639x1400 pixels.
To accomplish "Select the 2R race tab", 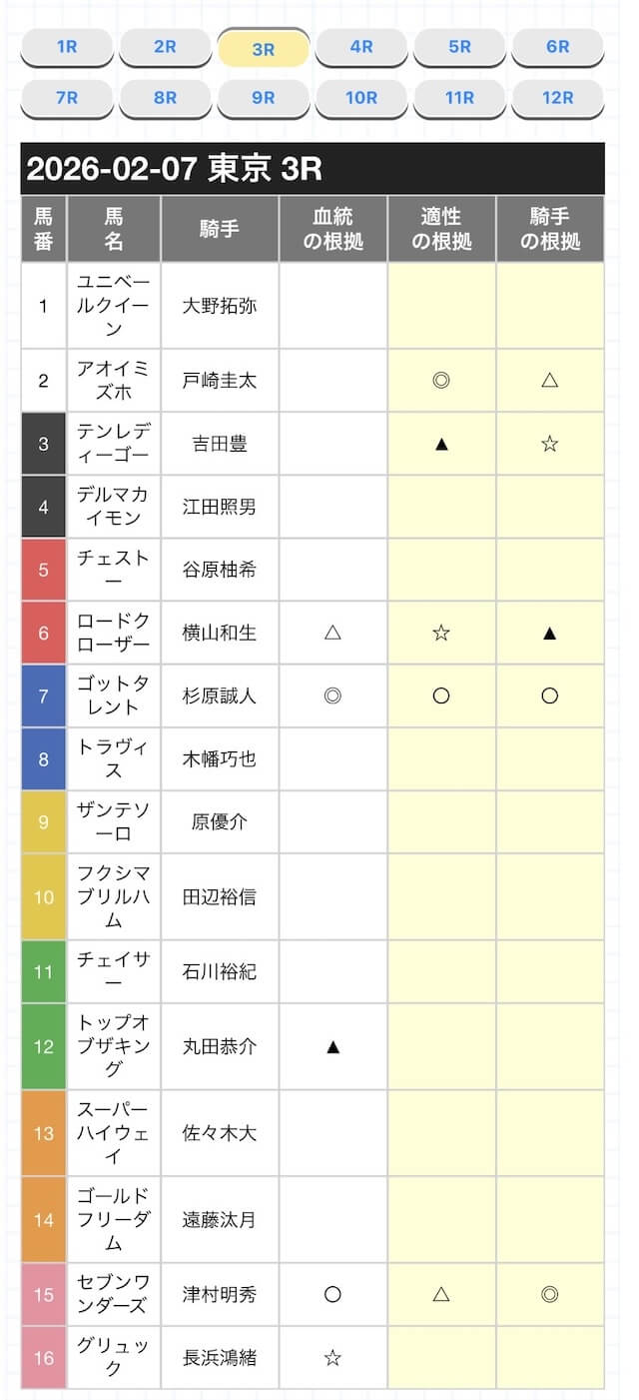I will (x=165, y=47).
